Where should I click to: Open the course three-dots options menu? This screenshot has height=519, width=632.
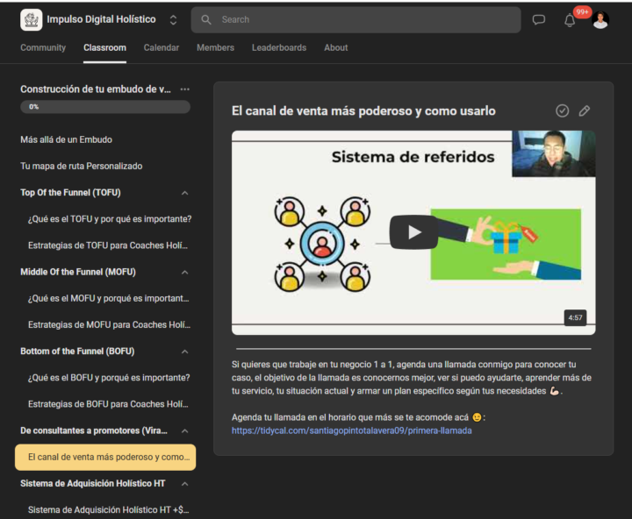click(x=184, y=89)
